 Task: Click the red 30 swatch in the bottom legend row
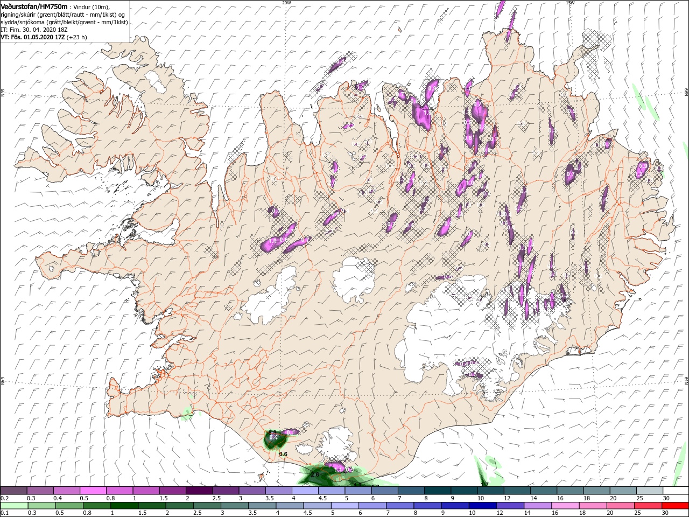point(675,506)
